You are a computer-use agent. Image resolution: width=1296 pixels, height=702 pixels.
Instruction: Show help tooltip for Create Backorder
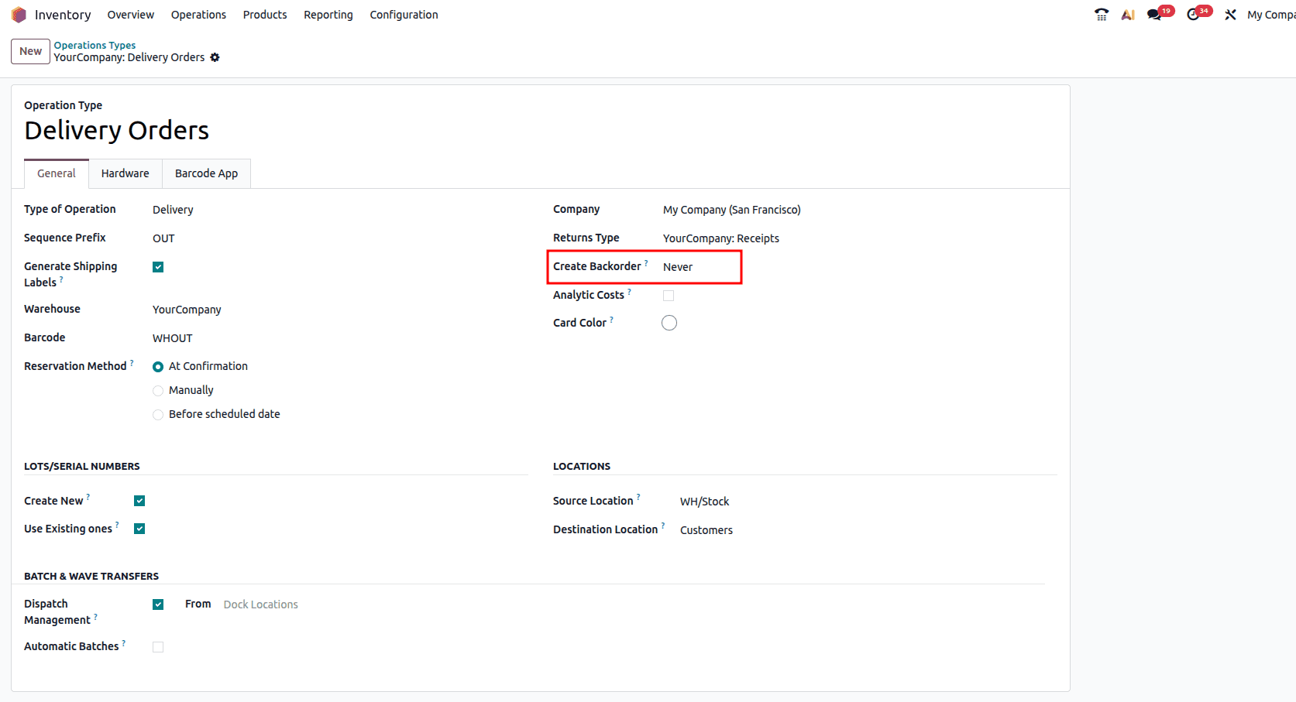[x=646, y=263]
